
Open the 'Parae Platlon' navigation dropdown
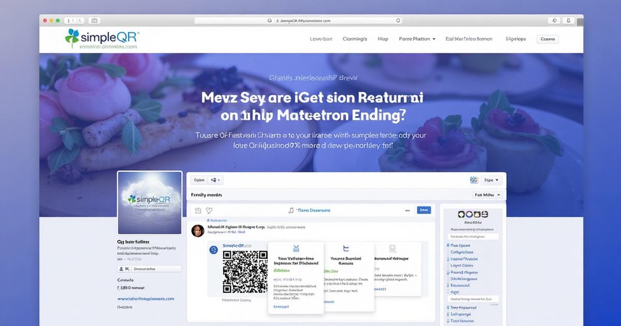coord(417,39)
